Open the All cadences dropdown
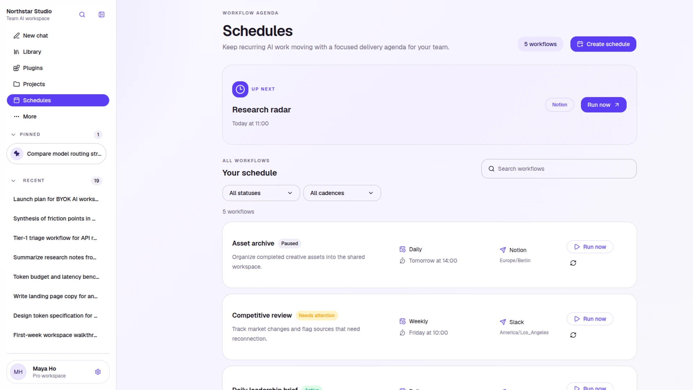This screenshot has width=693, height=390. (x=342, y=193)
